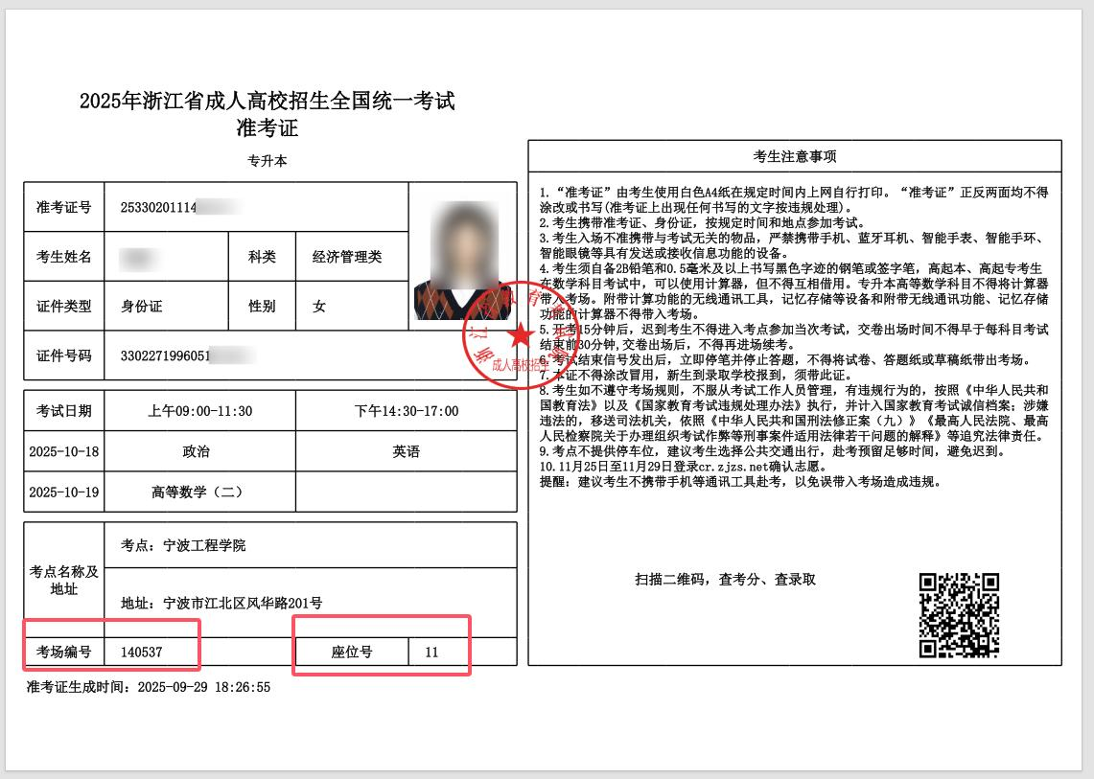Select the 下午14:30-17:00 time header
1094x779 pixels.
click(x=407, y=411)
